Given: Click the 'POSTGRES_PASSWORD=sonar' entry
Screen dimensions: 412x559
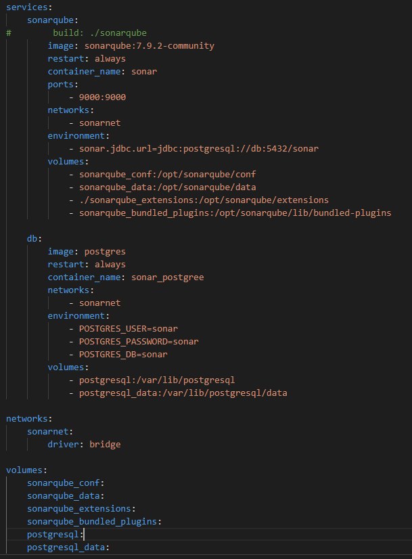Looking at the screenshot, I should (139, 341).
